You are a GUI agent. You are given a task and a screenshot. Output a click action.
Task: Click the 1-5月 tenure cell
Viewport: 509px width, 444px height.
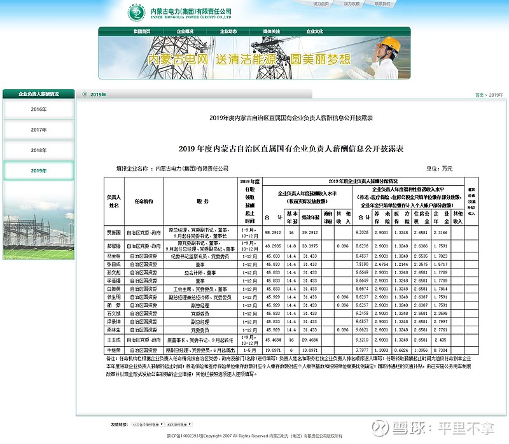[x=249, y=350]
